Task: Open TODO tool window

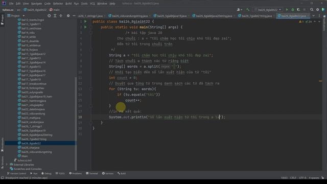Action: [x=60, y=173]
